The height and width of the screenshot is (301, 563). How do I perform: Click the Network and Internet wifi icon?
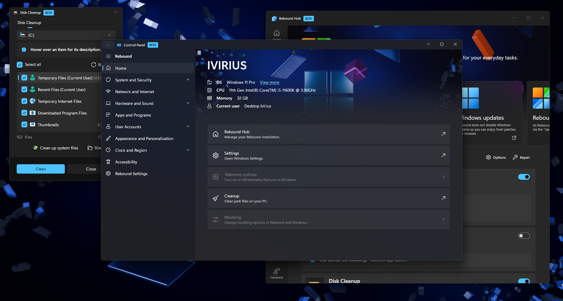click(108, 91)
